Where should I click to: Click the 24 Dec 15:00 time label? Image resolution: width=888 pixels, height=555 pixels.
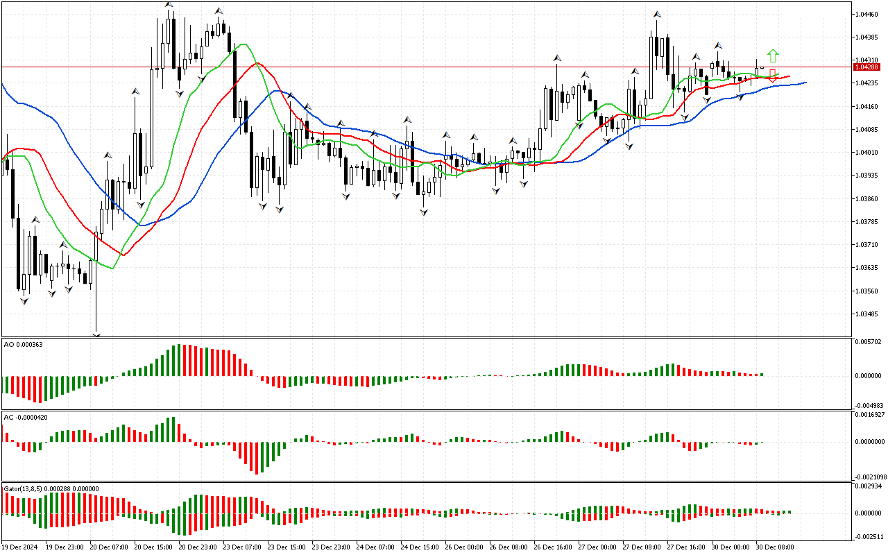(420, 547)
